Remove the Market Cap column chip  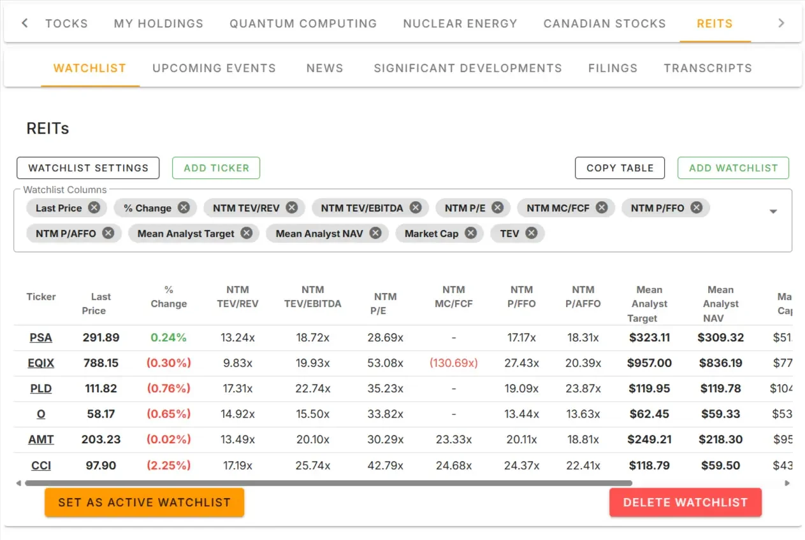[x=470, y=233]
